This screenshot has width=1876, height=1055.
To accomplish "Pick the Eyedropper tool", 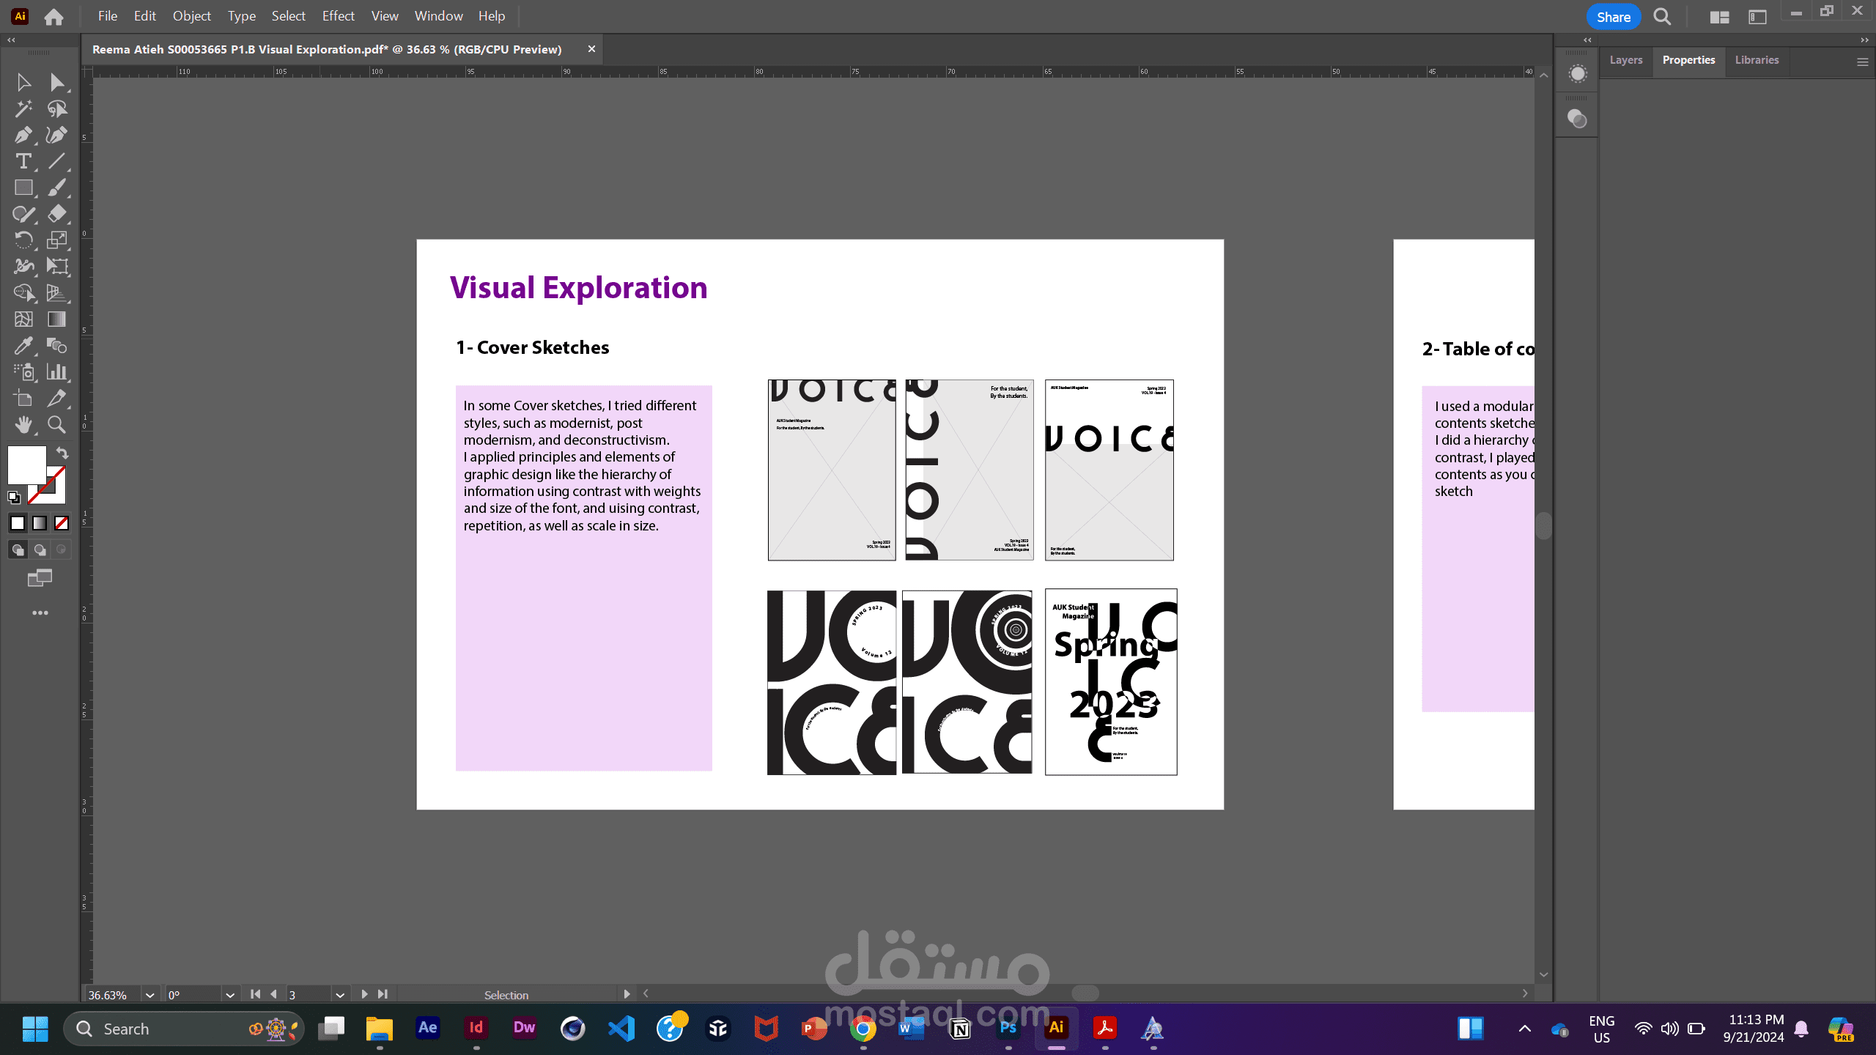I will (23, 346).
